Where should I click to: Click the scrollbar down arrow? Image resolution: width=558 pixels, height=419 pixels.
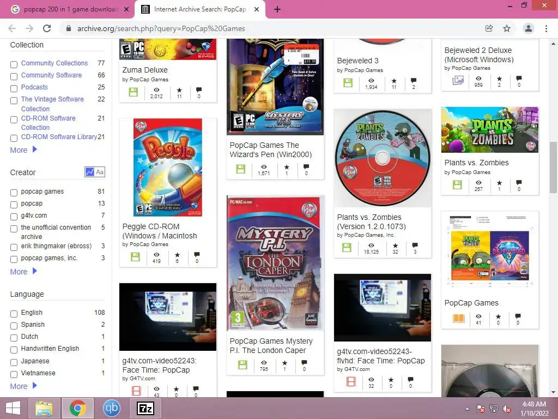click(x=553, y=393)
